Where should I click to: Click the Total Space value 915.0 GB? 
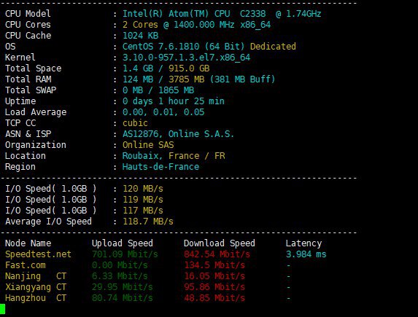point(189,69)
